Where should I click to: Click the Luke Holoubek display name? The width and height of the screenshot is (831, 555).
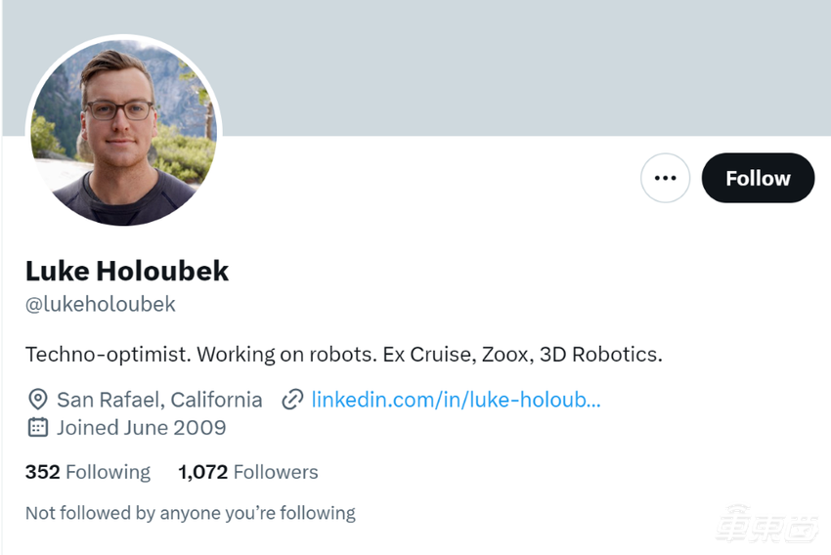(x=127, y=271)
